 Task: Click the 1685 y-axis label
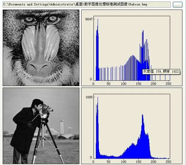89,97
